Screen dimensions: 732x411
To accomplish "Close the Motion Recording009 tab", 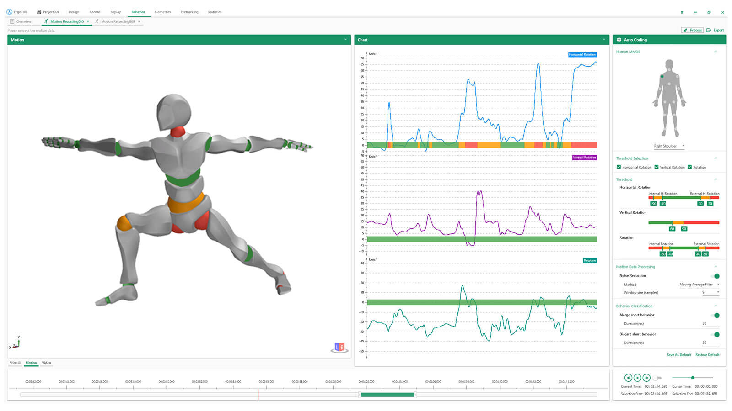I will pyautogui.click(x=139, y=21).
